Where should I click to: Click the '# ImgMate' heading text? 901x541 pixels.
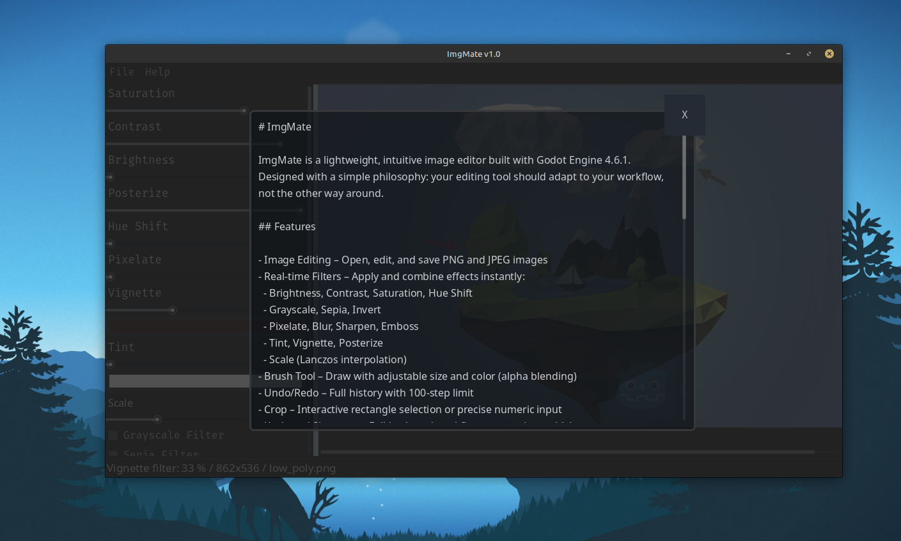(x=285, y=127)
